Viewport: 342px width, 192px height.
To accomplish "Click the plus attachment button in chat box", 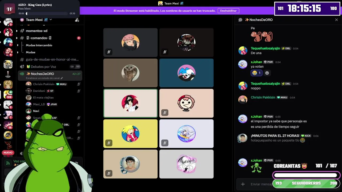I will tap(243, 184).
